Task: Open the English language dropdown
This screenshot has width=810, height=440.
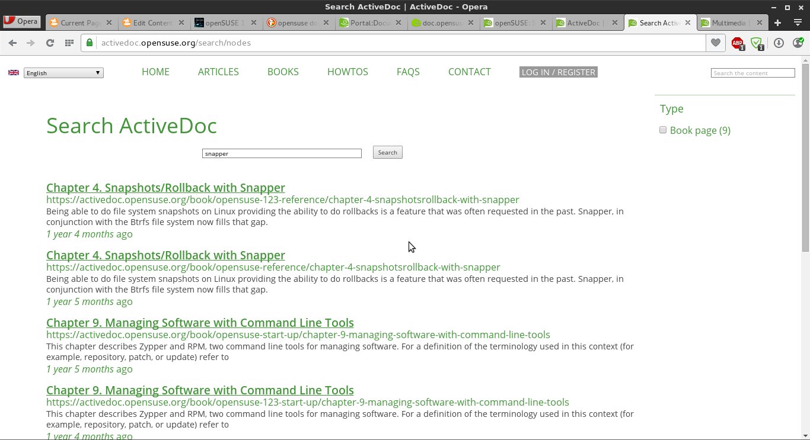Action: (x=63, y=73)
